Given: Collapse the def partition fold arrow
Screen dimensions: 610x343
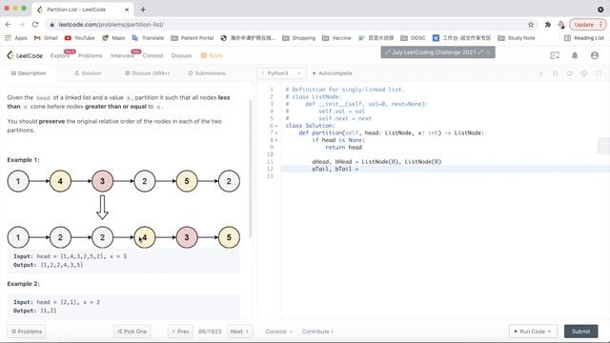Looking at the screenshot, I should [x=276, y=133].
